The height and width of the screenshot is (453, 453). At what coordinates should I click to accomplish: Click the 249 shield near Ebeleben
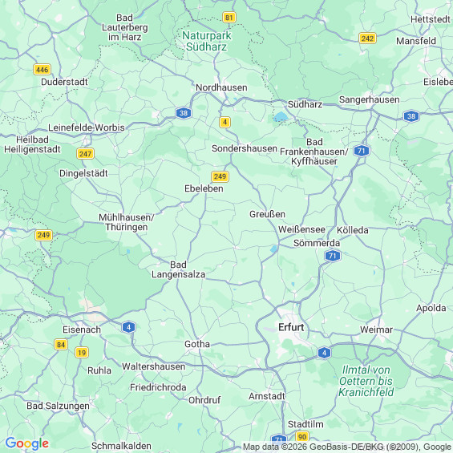(220, 176)
